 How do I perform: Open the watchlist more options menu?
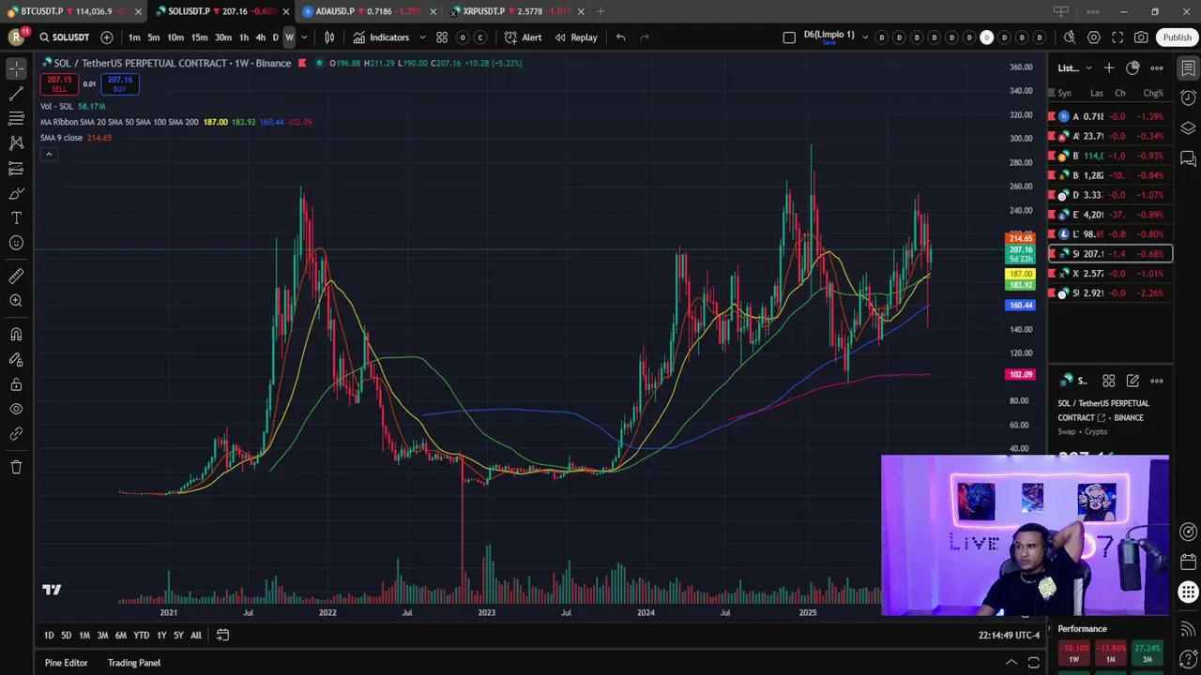pyautogui.click(x=1157, y=67)
